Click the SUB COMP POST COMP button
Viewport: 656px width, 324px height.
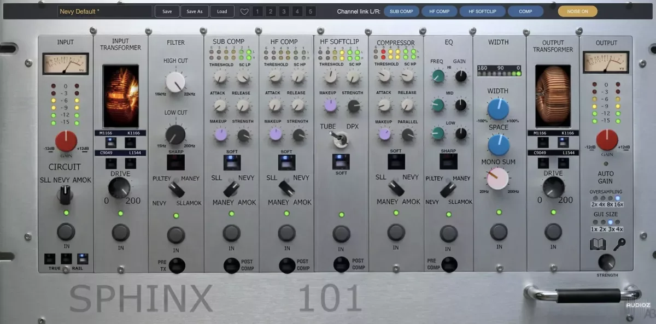pyautogui.click(x=232, y=266)
